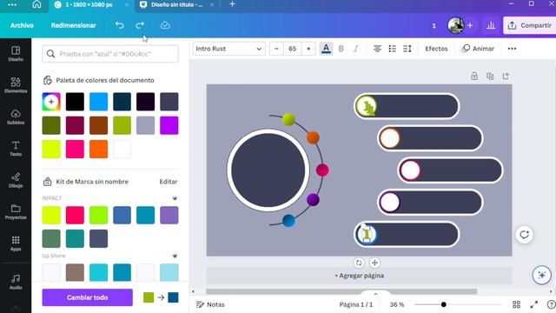Screen dimensions: 556x313
Task: Select the black document color swatch
Action: tap(75, 102)
